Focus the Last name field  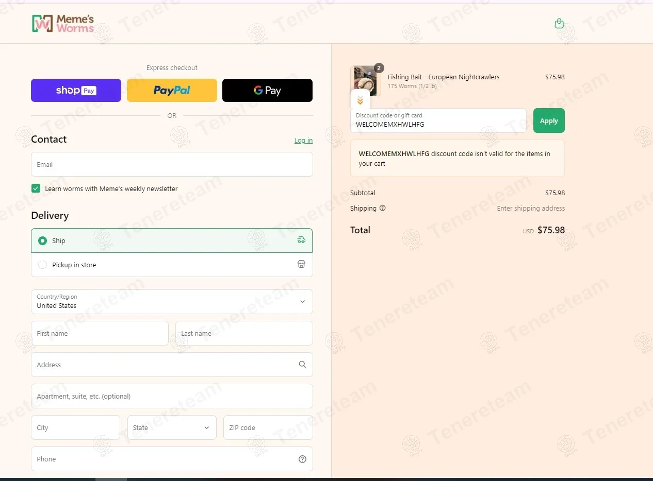point(244,333)
